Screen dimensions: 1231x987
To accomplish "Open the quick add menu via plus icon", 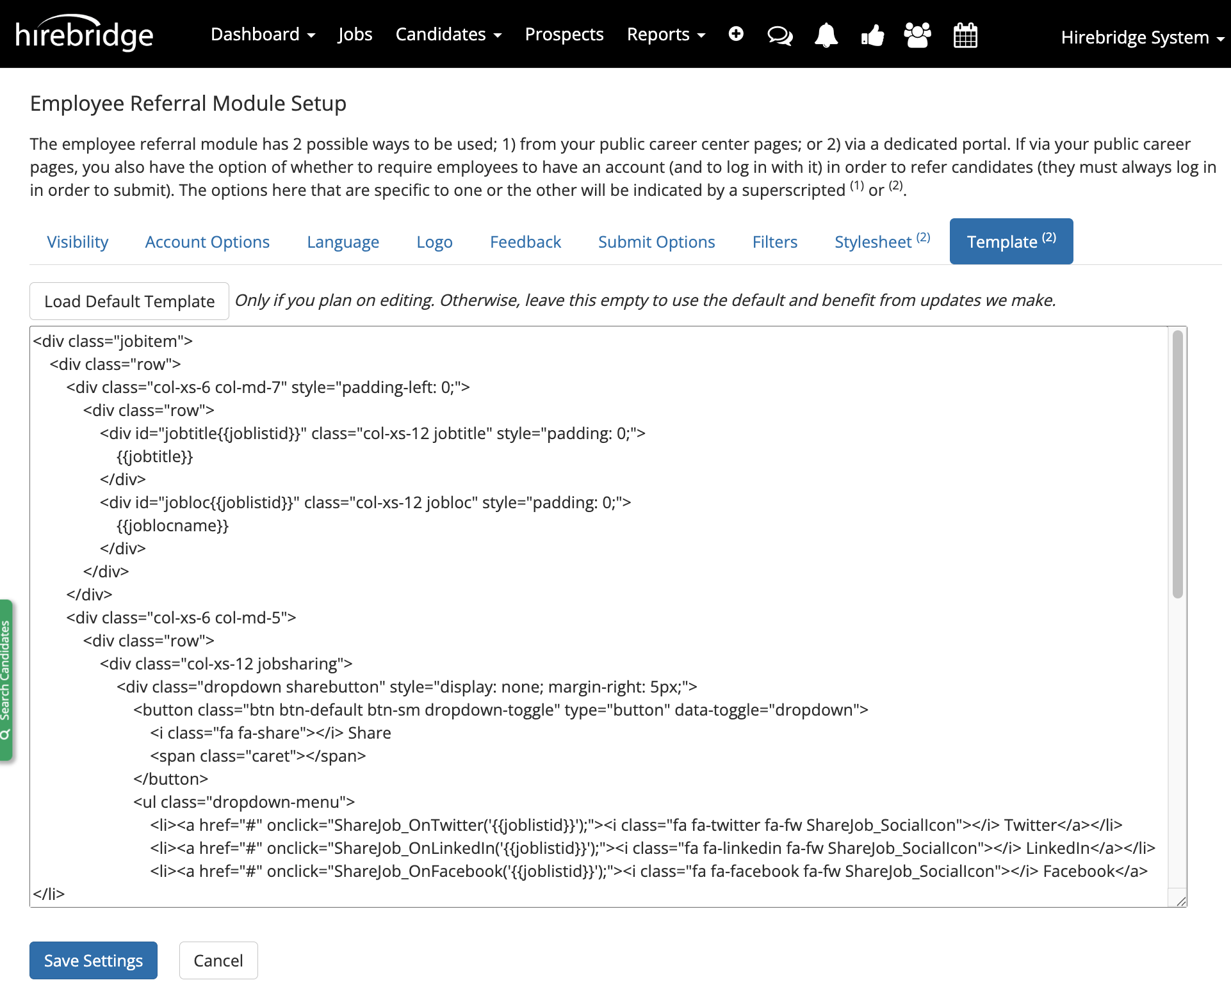I will (x=736, y=35).
